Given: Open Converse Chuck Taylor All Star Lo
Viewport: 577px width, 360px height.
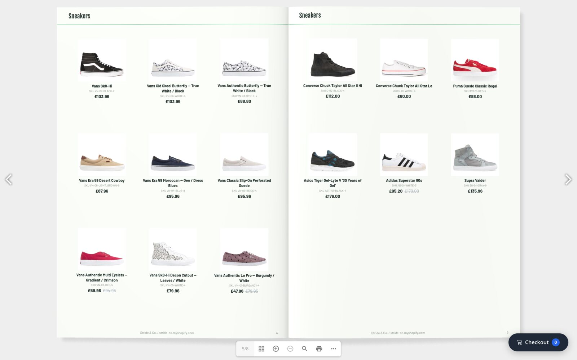Looking at the screenshot, I should (x=404, y=86).
